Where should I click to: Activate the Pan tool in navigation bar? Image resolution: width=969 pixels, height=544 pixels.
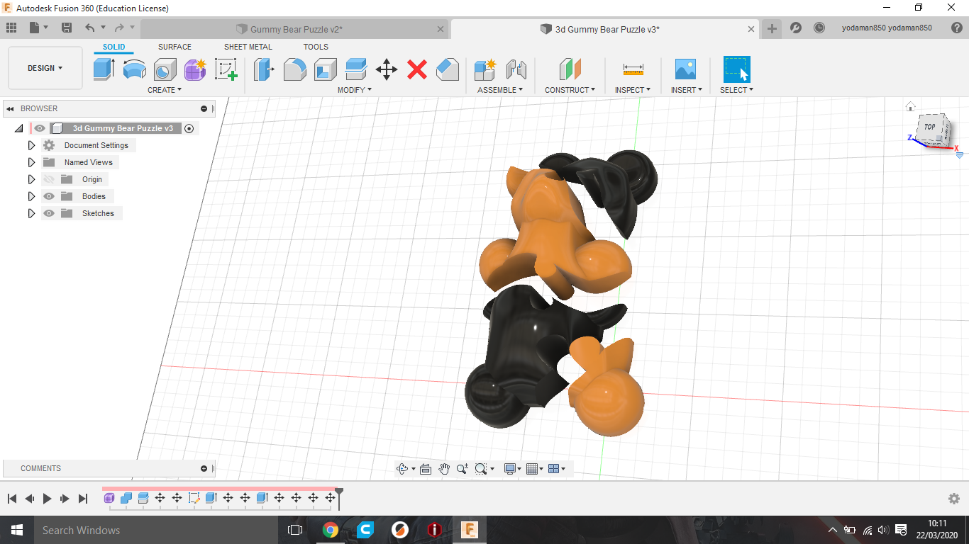tap(445, 468)
